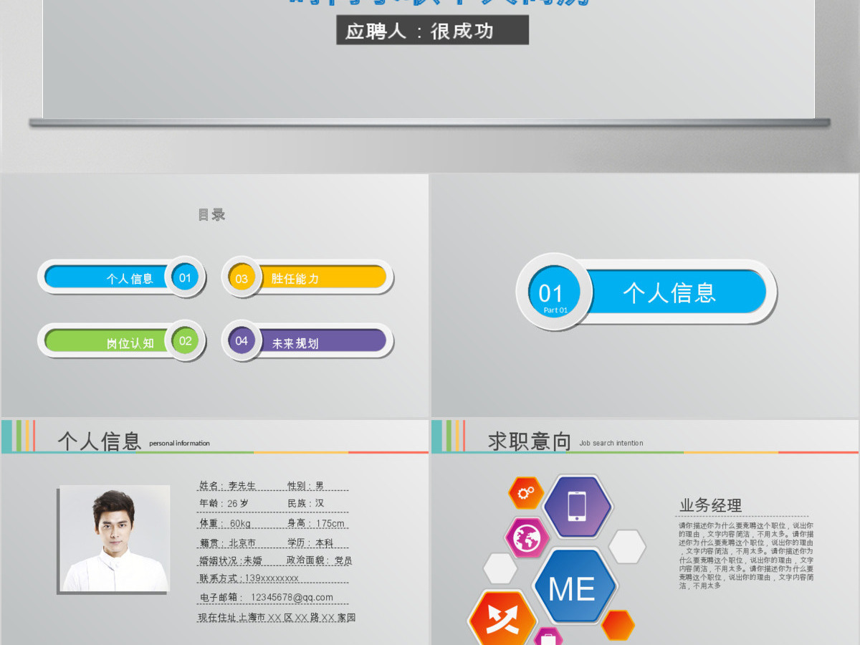This screenshot has width=860, height=645.
Task: Click the 03 circle beside 胜任能力
Action: tap(242, 278)
